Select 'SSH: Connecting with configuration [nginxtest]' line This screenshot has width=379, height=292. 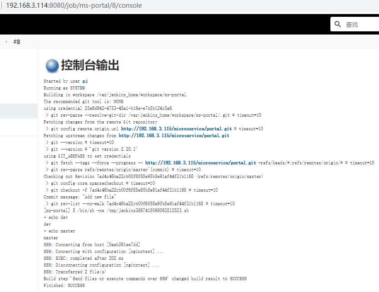coord(104,252)
